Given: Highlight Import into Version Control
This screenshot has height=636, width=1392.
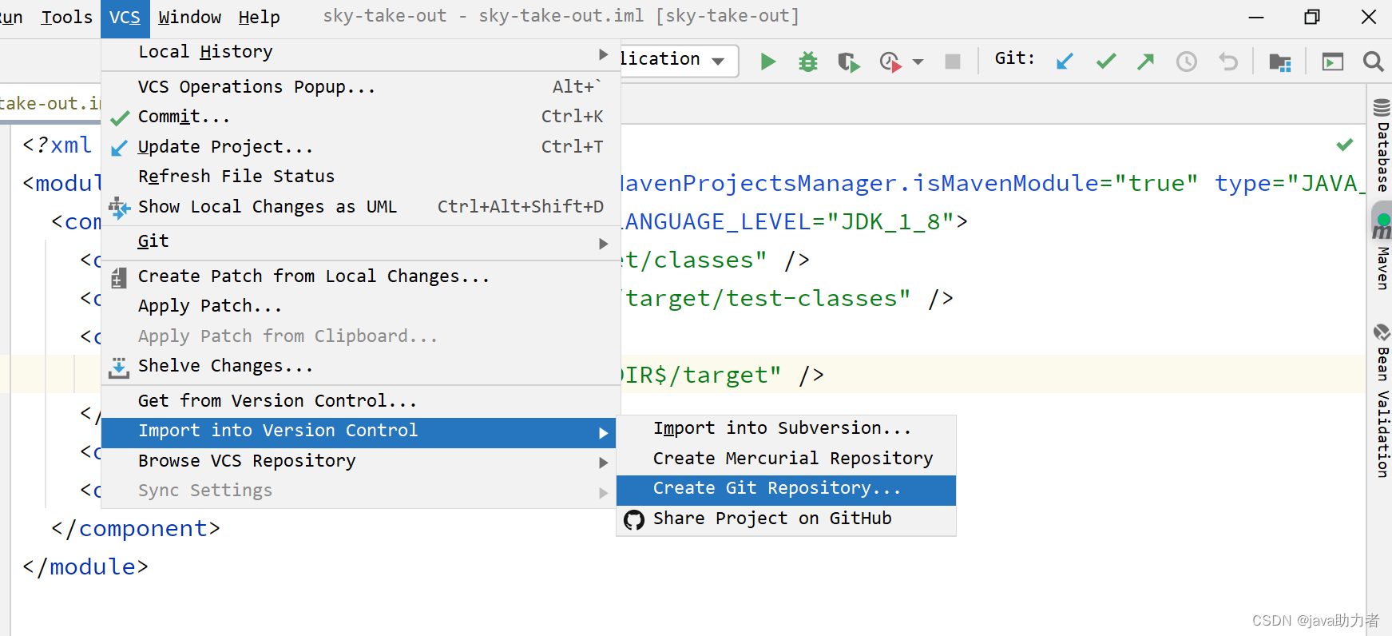Looking at the screenshot, I should tap(359, 432).
